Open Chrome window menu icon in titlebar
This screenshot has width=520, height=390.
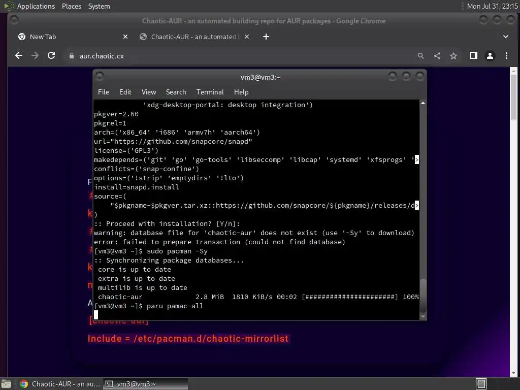[14, 20]
